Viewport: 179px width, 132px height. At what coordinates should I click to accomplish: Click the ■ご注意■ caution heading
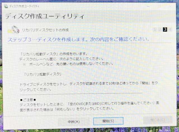[28, 99]
